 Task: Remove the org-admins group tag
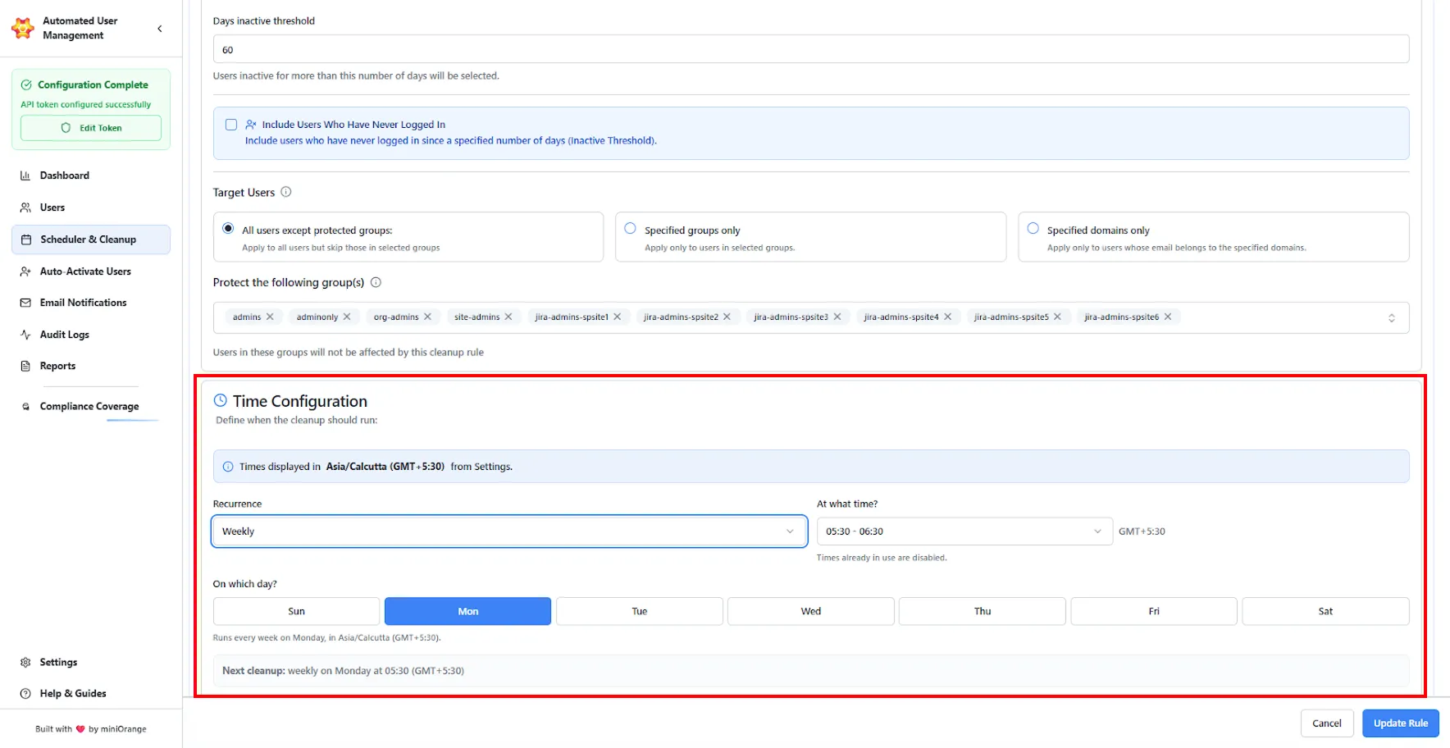pyautogui.click(x=427, y=317)
